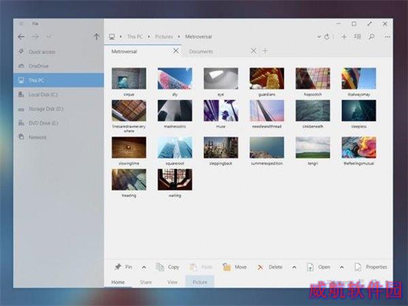Viewport: 408px width, 306px height.
Task: Select the tengri image thumbnail
Action: point(313,148)
